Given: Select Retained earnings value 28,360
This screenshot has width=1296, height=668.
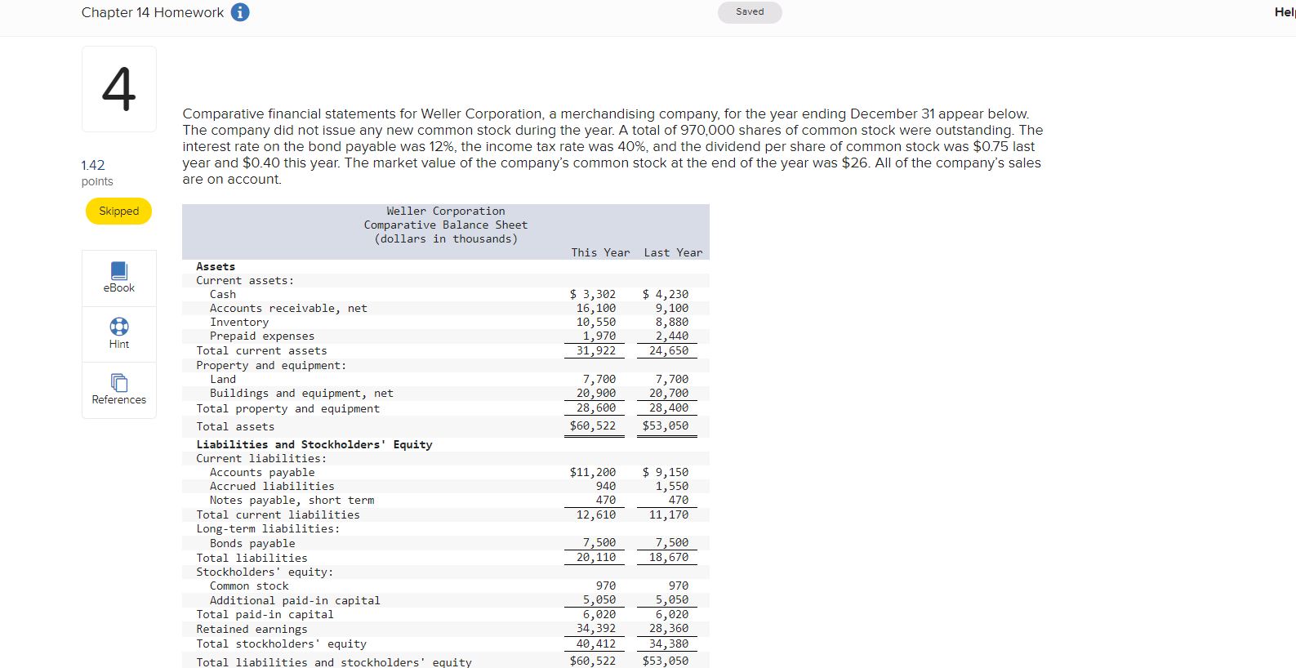Looking at the screenshot, I should (x=669, y=628).
